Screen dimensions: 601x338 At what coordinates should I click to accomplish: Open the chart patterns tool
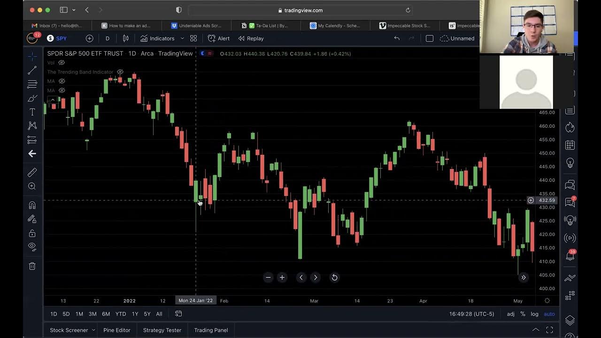click(x=32, y=126)
